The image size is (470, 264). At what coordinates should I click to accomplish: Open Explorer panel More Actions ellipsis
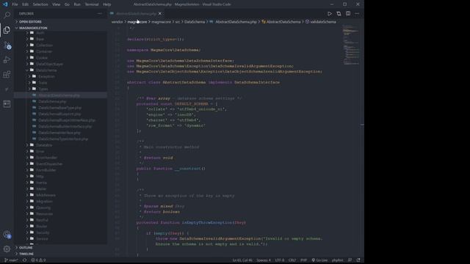[x=100, y=13]
